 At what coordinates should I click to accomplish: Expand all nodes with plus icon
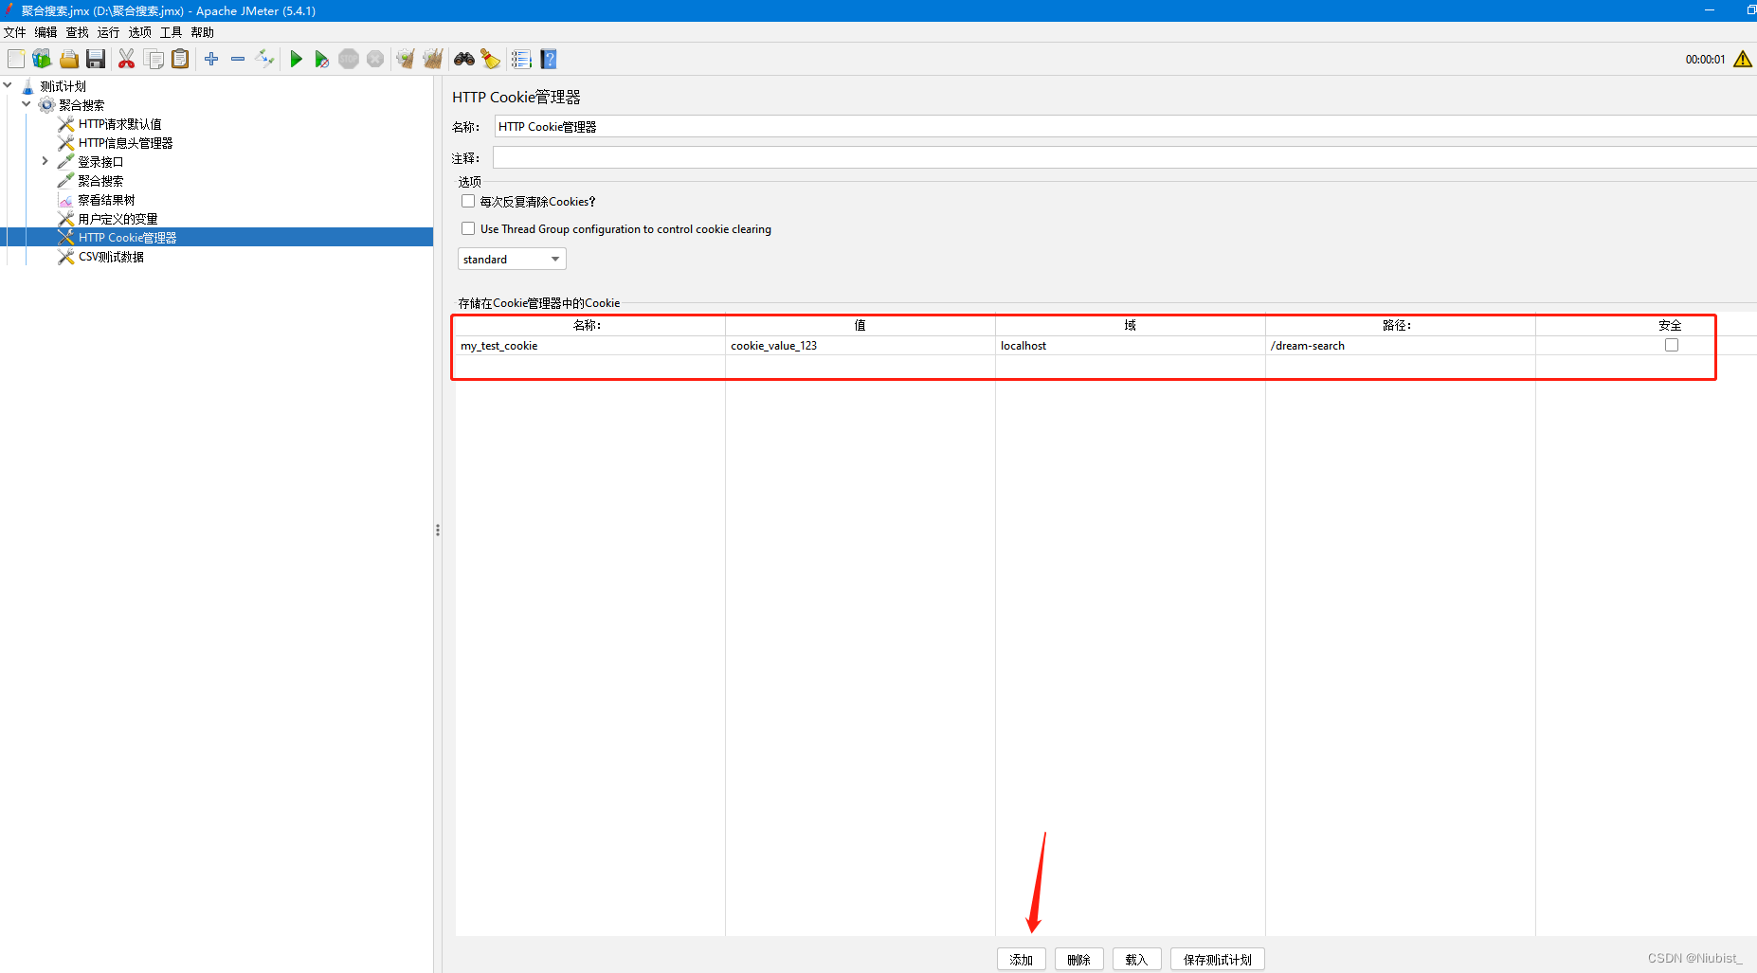(x=211, y=59)
